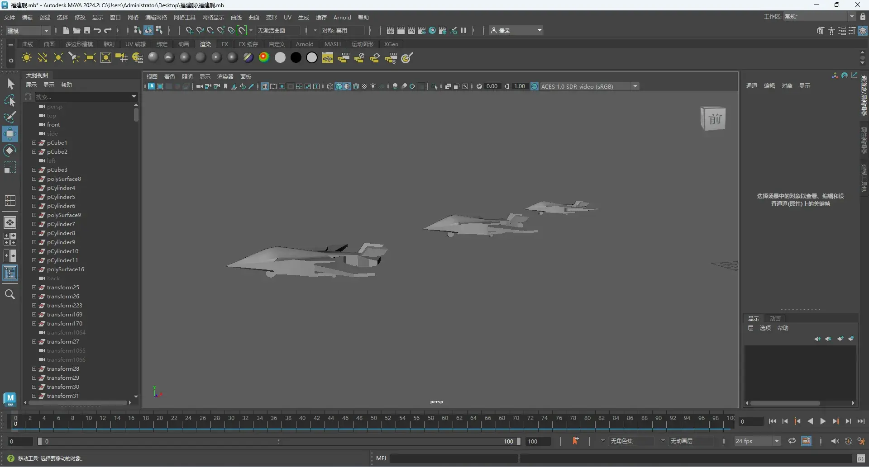
Task: Click the Save Scene icon
Action: [87, 30]
